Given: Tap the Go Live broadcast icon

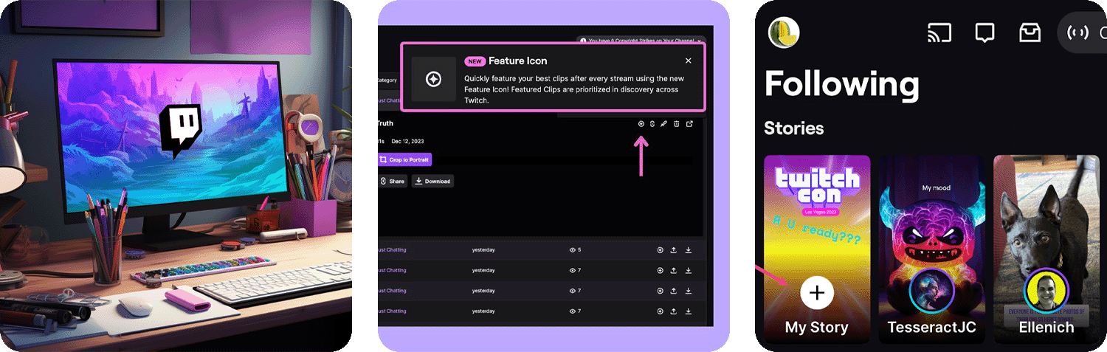Looking at the screenshot, I should point(1078,32).
